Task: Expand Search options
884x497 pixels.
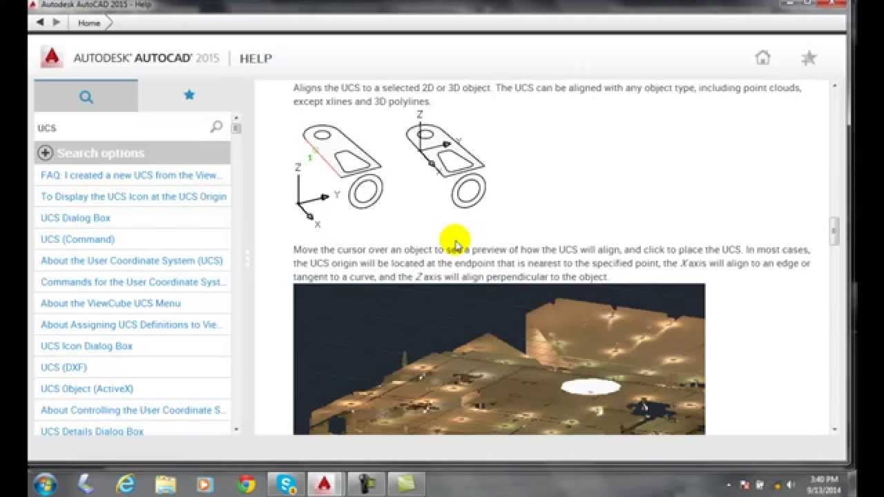Action: (132, 153)
